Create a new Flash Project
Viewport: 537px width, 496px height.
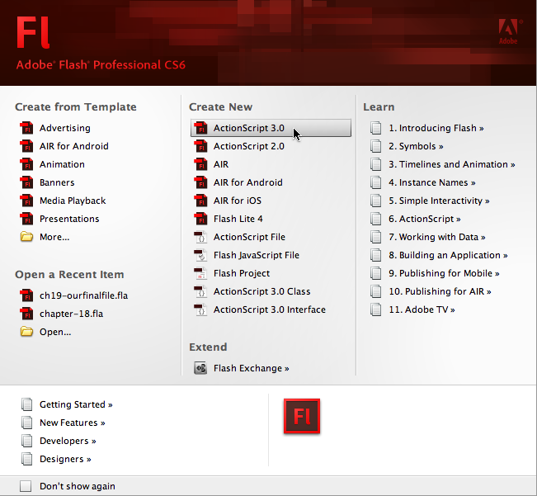coord(241,273)
